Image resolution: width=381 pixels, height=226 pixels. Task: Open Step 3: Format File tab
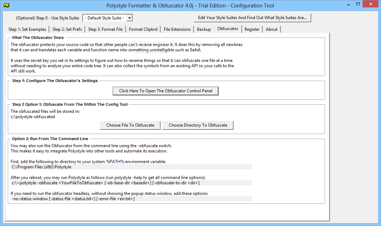tap(105, 29)
